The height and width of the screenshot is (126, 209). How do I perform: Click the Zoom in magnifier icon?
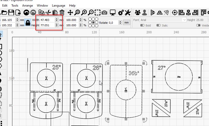(84, 12)
